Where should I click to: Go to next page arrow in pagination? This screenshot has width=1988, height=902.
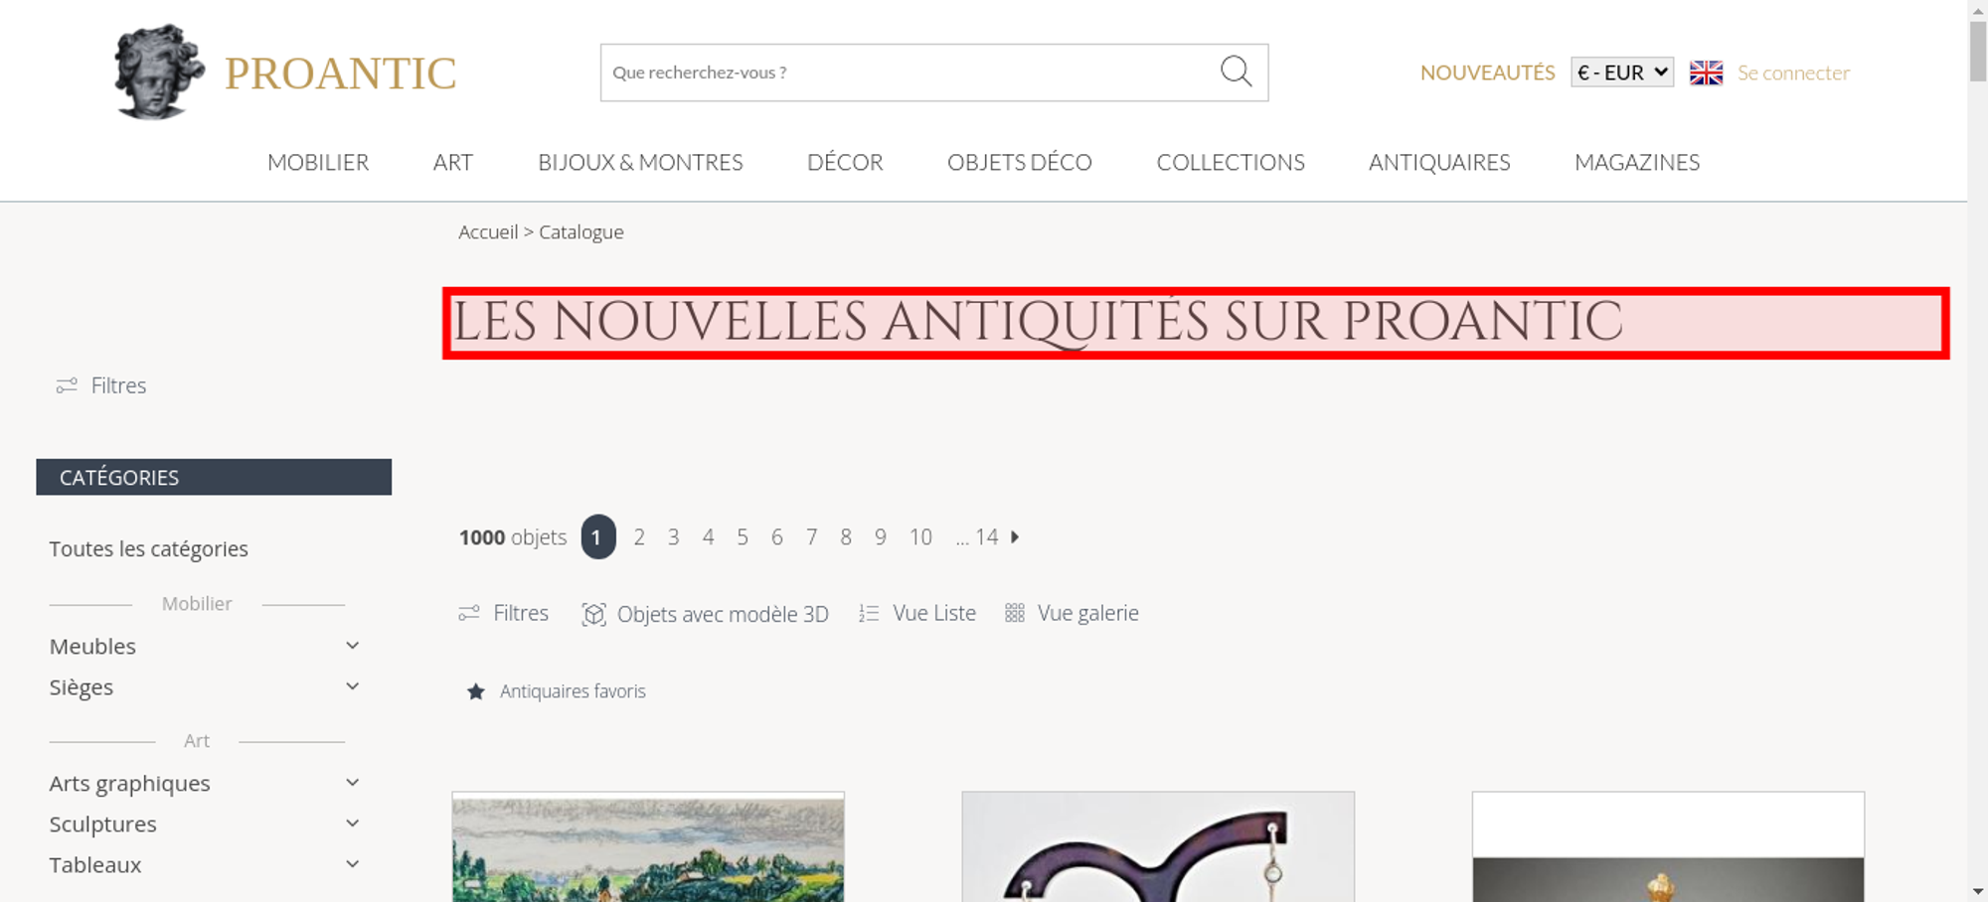pos(1015,536)
